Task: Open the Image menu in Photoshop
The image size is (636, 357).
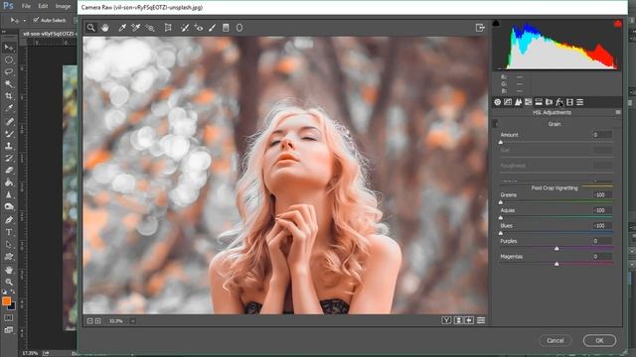Action: click(63, 6)
